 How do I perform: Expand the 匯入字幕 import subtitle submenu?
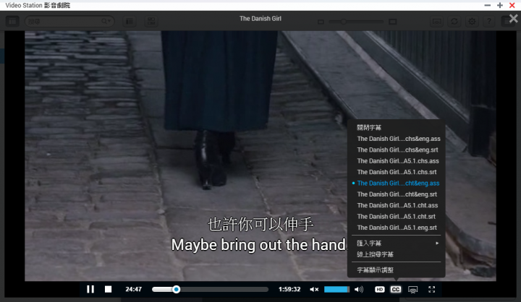(x=397, y=243)
